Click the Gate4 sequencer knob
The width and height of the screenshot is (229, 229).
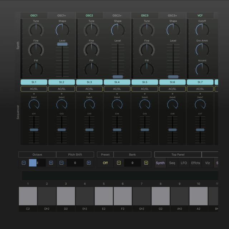(x=117, y=105)
